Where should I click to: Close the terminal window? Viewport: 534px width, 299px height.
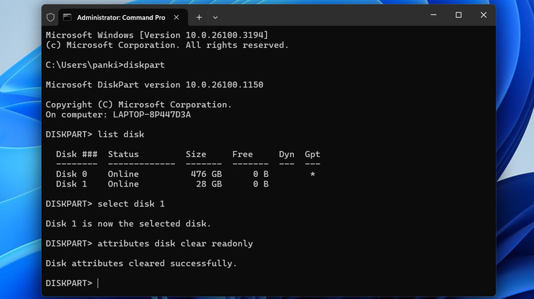point(483,15)
